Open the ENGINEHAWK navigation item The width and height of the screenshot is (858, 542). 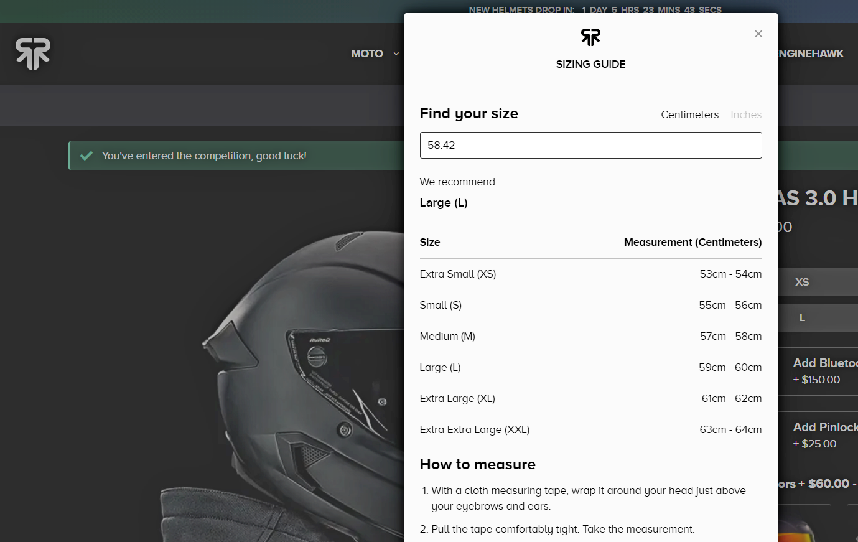[x=810, y=54]
